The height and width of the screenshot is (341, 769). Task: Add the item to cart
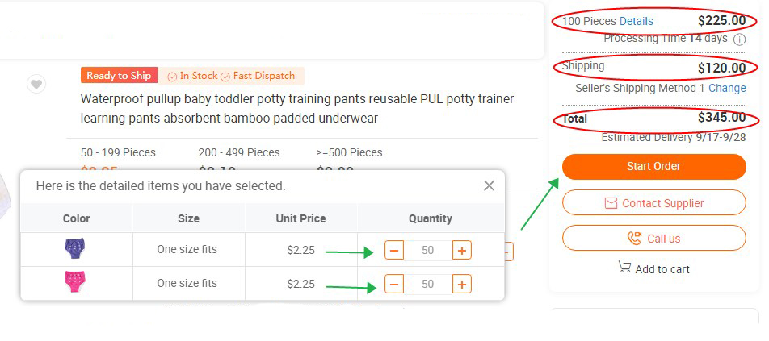(x=653, y=268)
